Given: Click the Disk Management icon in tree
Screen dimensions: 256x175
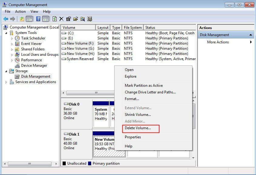Looking at the screenshot, I should coord(17,76).
